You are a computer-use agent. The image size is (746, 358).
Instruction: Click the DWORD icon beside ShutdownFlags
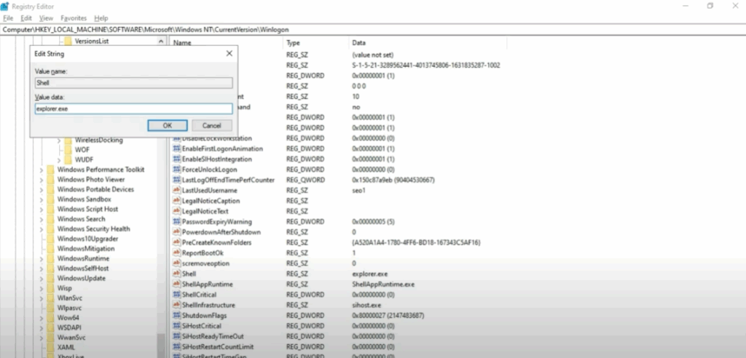(176, 316)
